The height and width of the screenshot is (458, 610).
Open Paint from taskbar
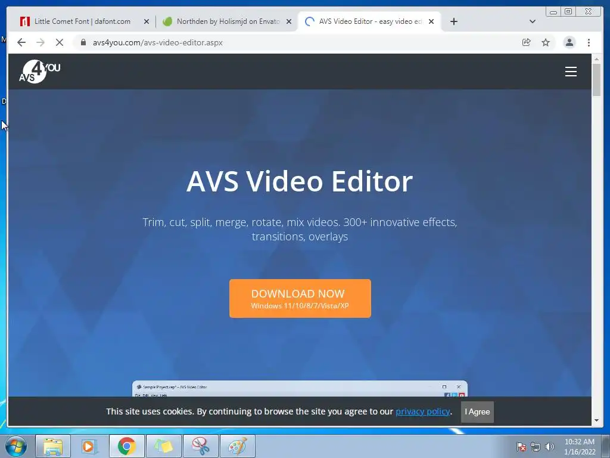[237, 446]
